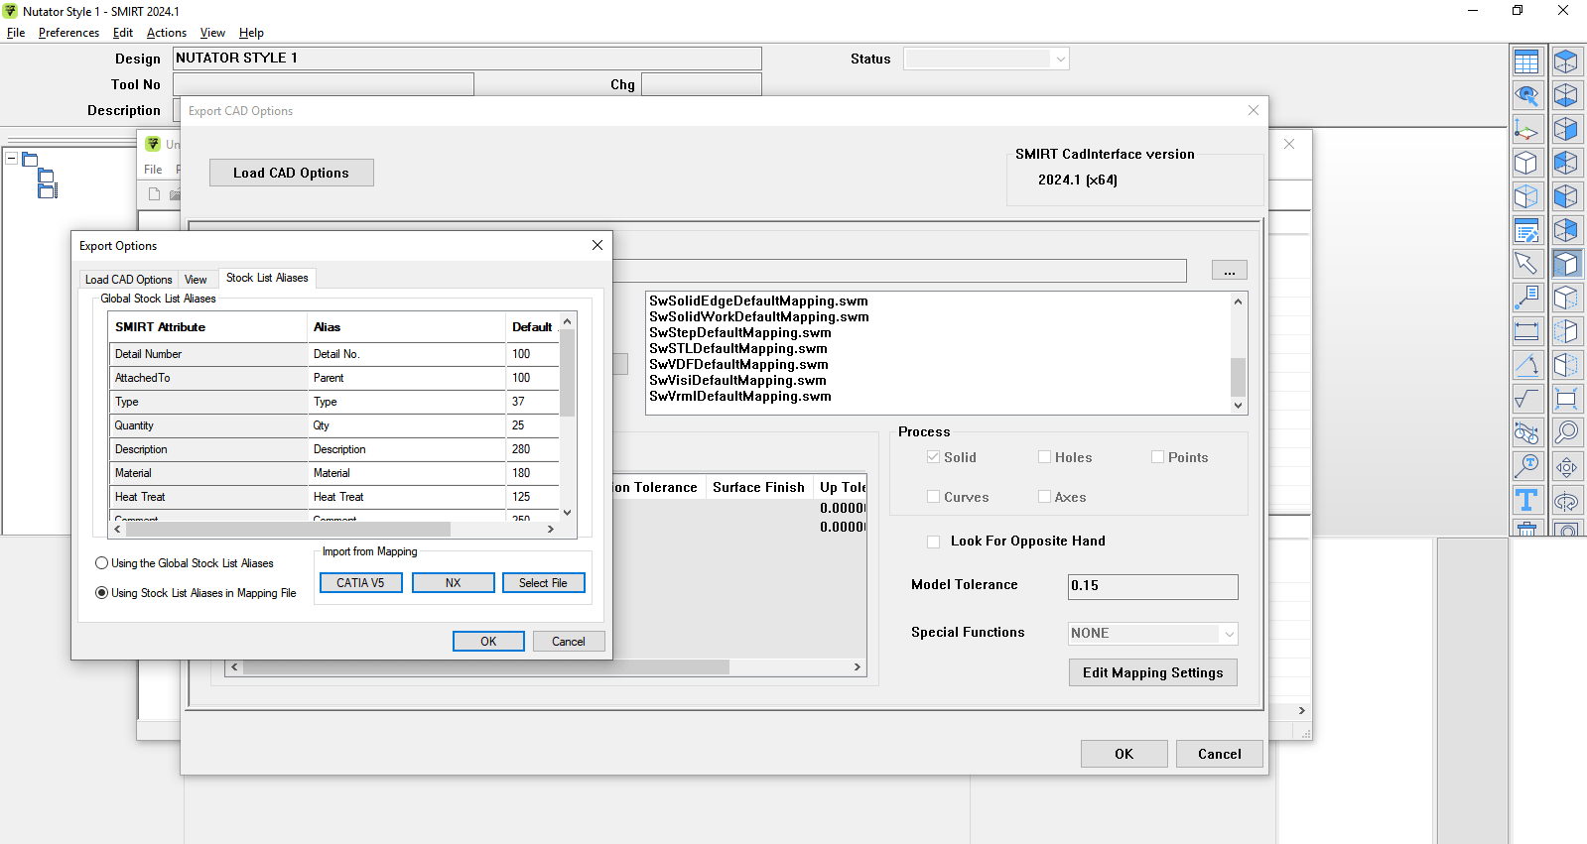The image size is (1587, 844).
Task: Click the coordinate axes icon
Action: [x=1526, y=130]
